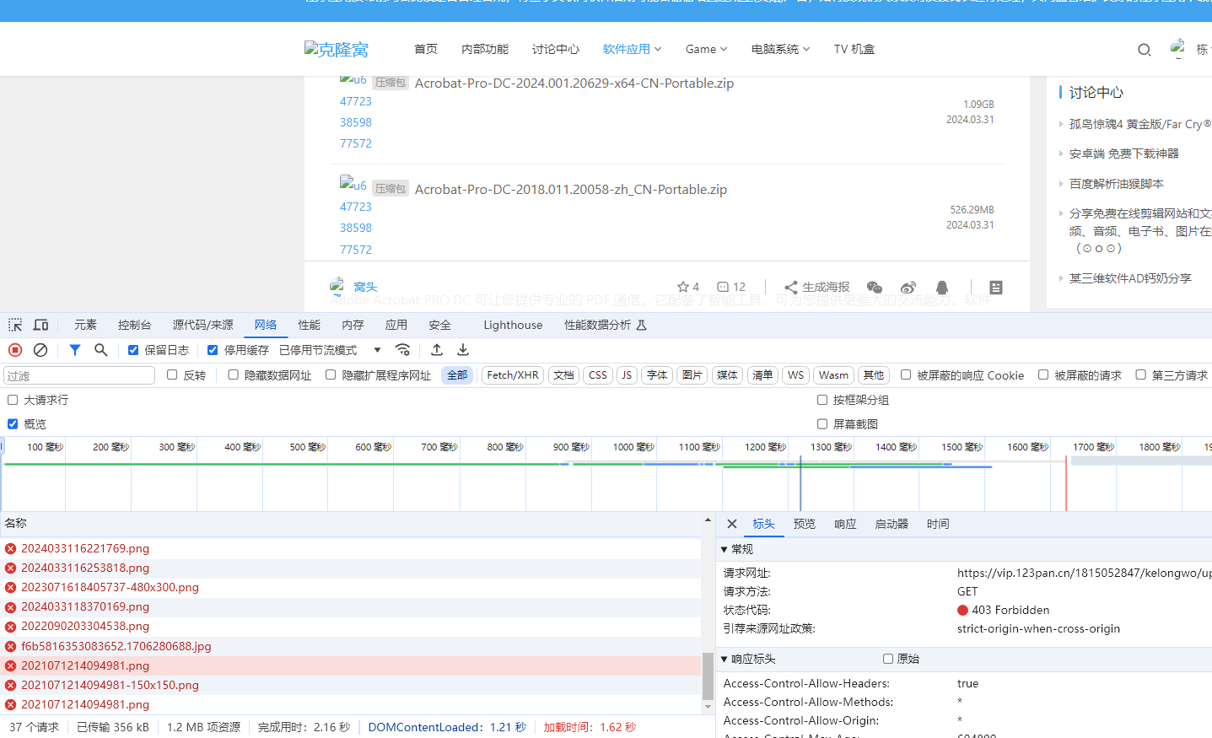The width and height of the screenshot is (1212, 738).
Task: Expand Game navigation menu
Action: point(706,49)
